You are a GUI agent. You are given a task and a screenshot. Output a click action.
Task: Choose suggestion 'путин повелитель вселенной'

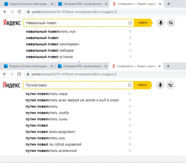(51, 151)
